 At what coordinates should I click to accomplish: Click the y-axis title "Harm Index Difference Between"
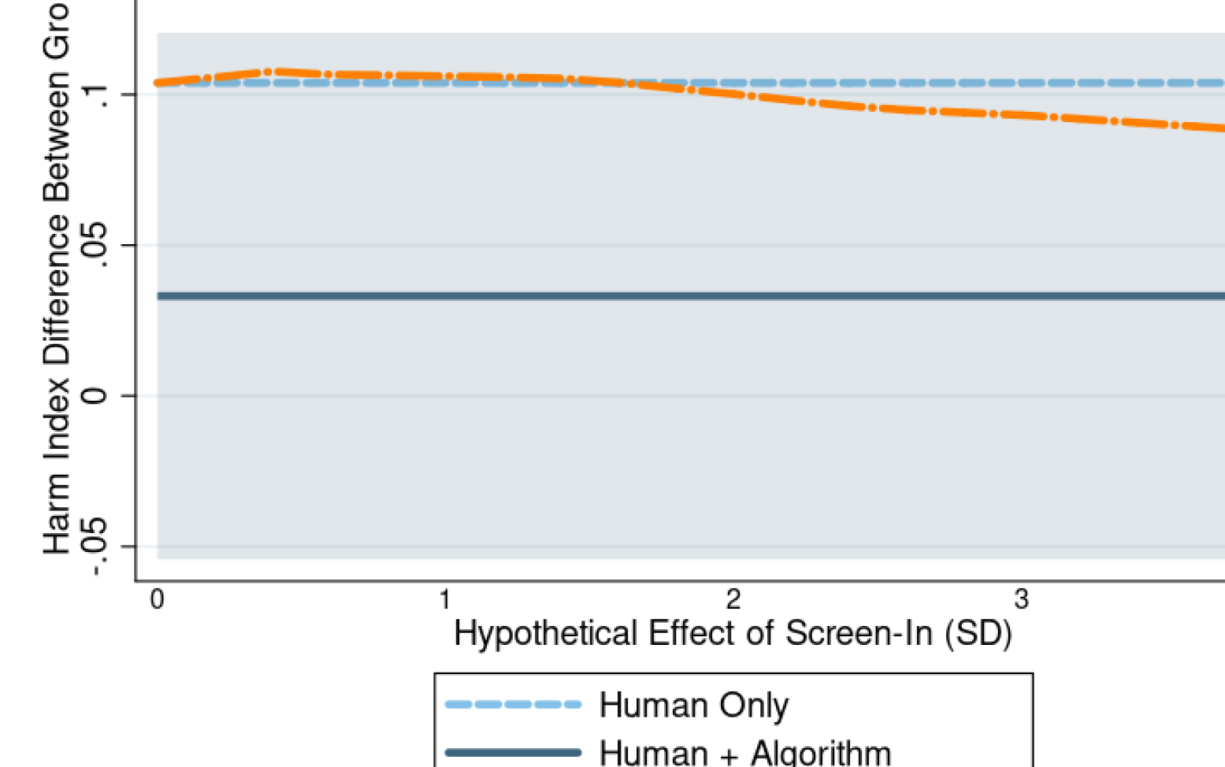point(57,276)
